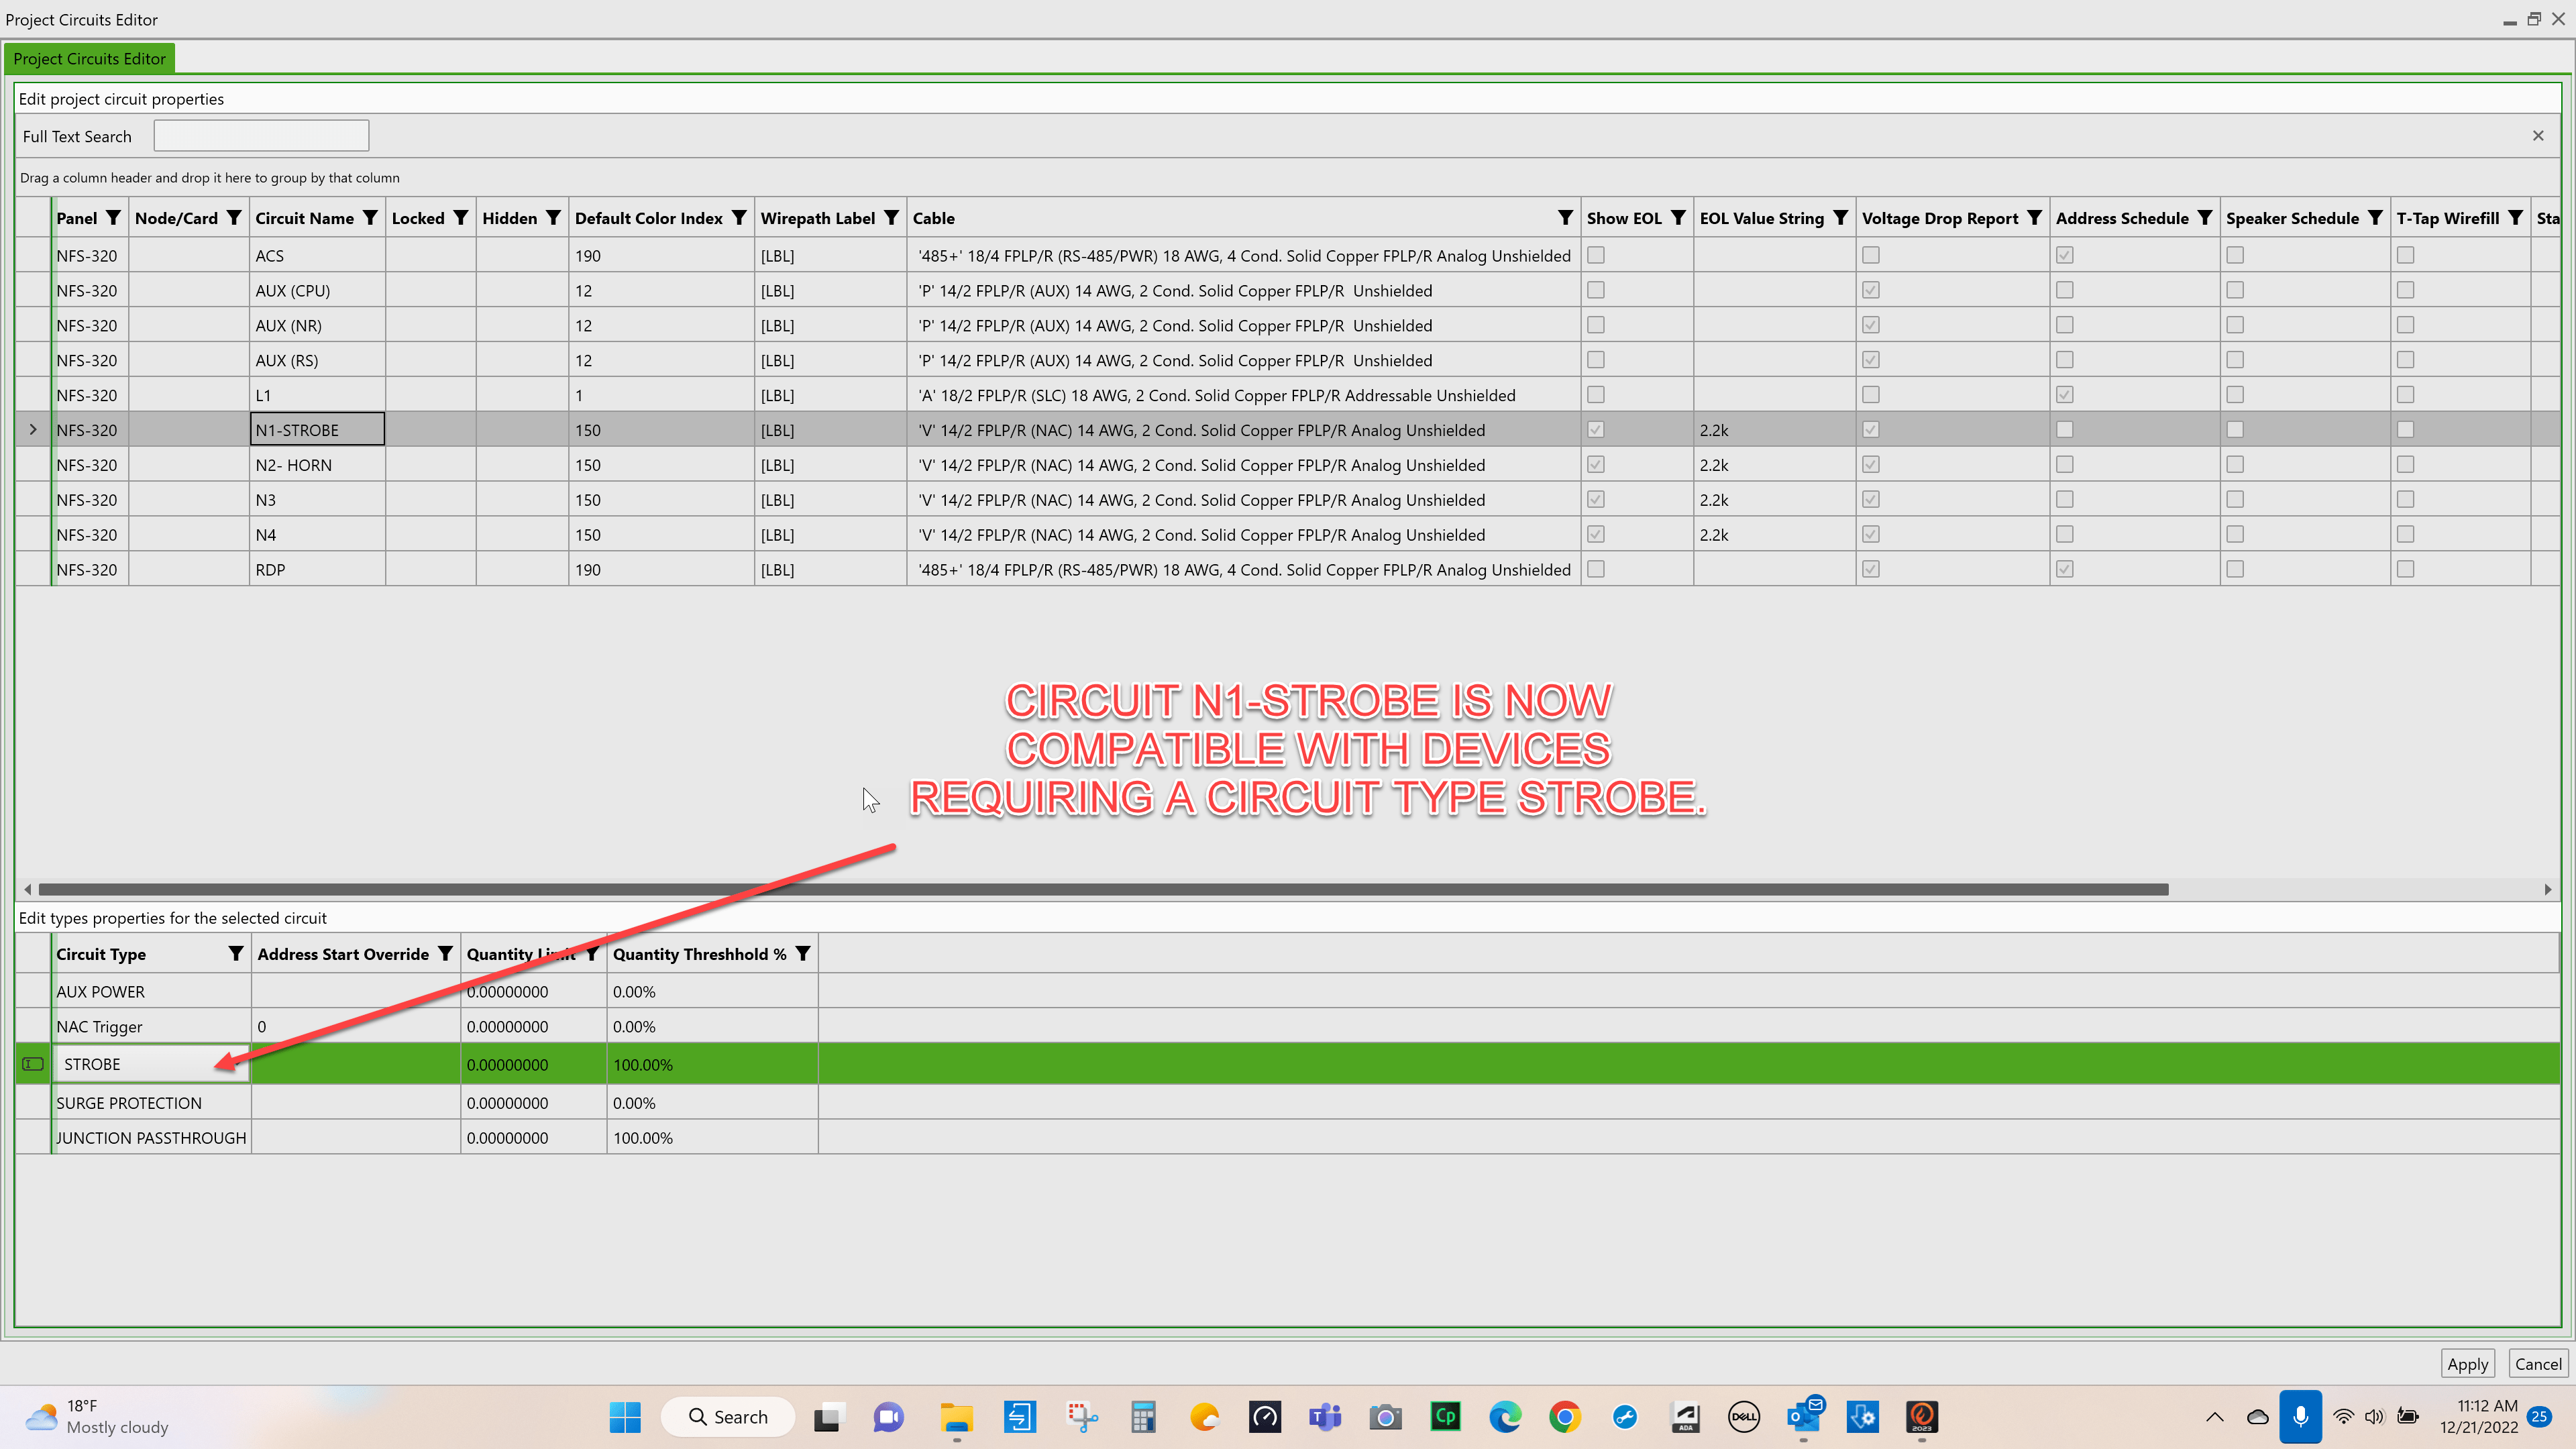Open the Cable column filter funnel
2576x1449 pixels.
(1565, 217)
